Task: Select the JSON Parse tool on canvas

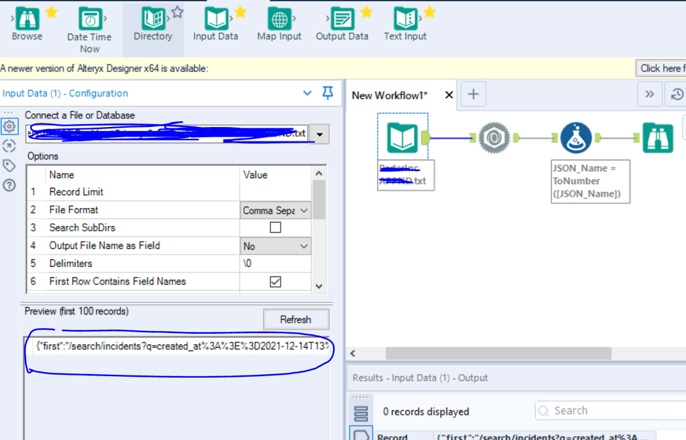Action: [494, 138]
